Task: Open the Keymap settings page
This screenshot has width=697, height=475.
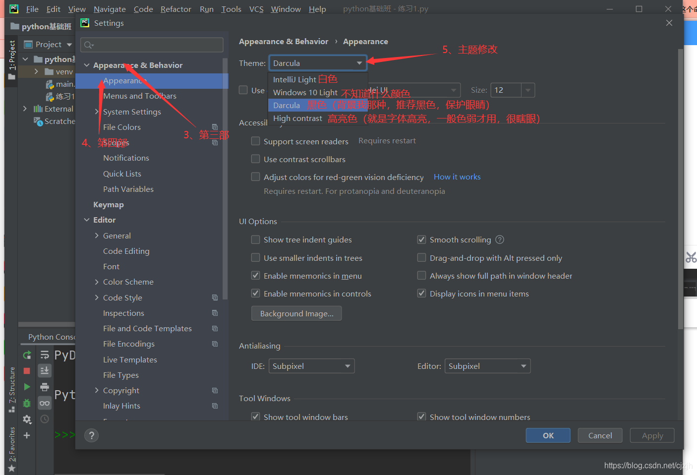Action: [109, 204]
